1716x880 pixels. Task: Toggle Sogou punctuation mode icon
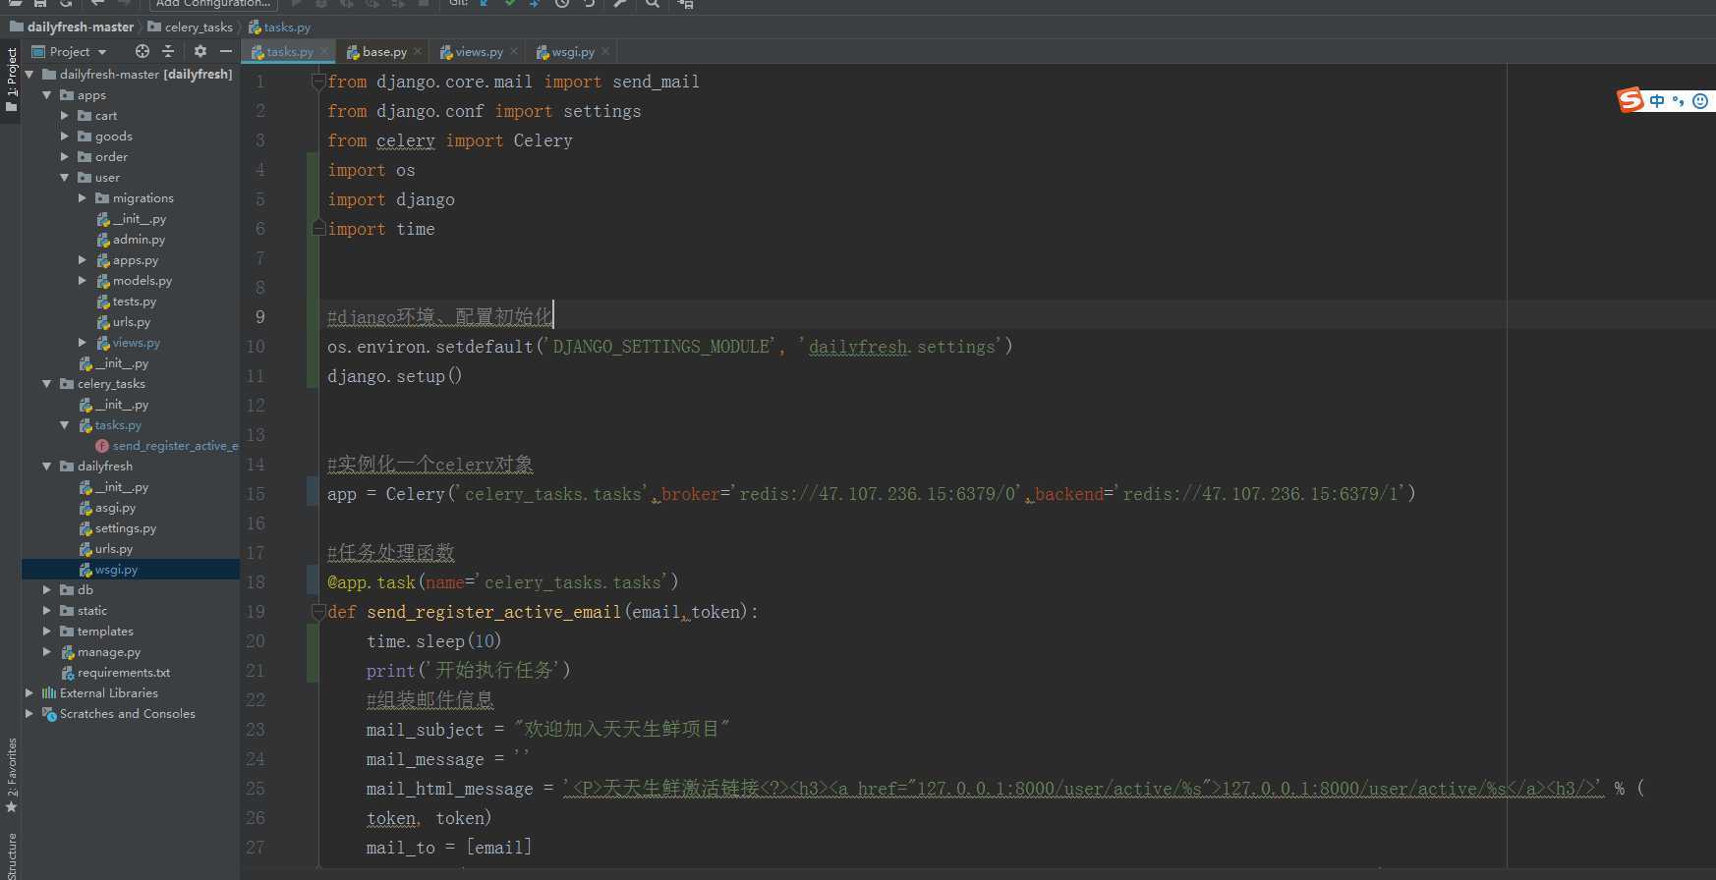(1679, 100)
